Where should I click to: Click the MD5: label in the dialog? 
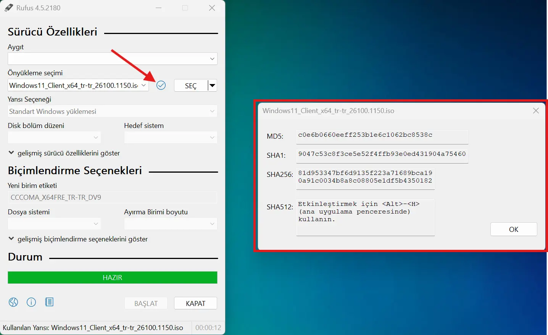[x=275, y=136]
